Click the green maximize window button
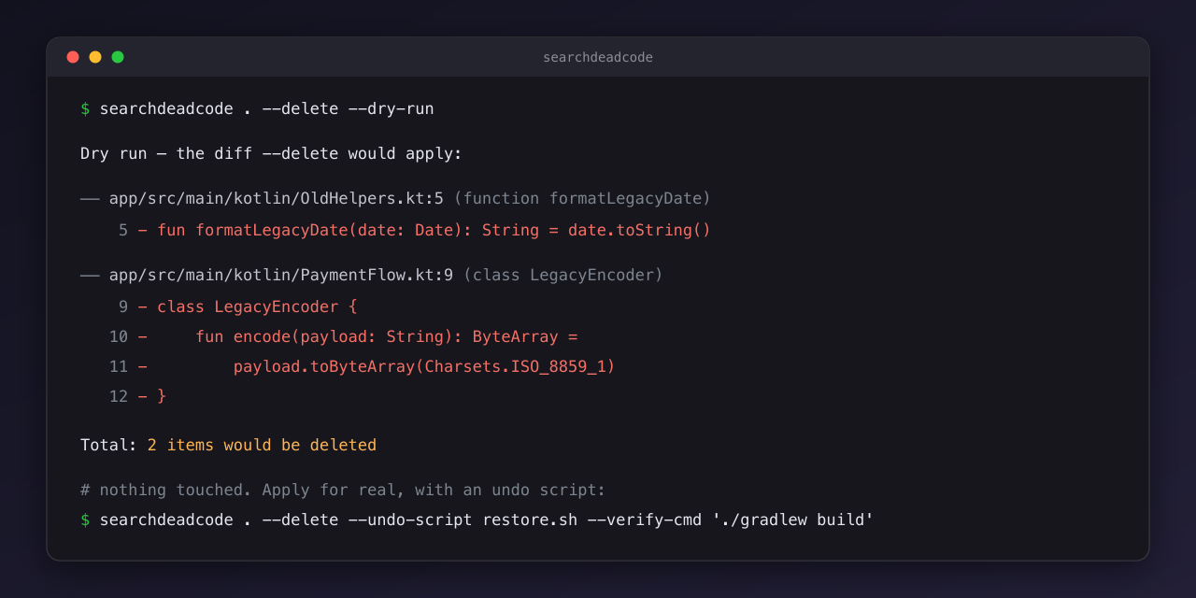Viewport: 1196px width, 598px height. coord(118,57)
